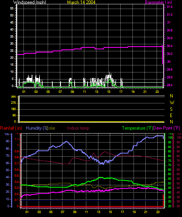Click the 09 hour mark on bottom chart
182x217 pixels.
point(75,212)
